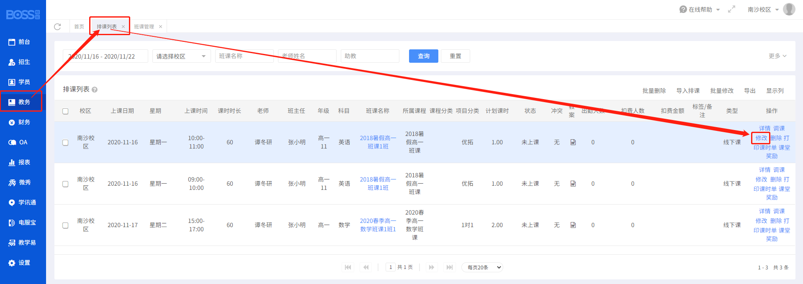Click the 重置 button
This screenshot has height=284, width=803.
pyautogui.click(x=456, y=56)
